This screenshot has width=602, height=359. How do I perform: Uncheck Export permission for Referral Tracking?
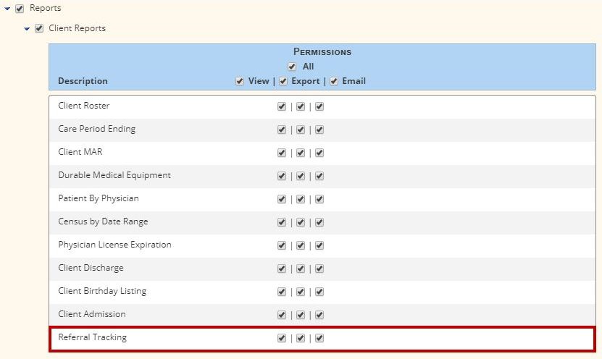[x=301, y=338]
